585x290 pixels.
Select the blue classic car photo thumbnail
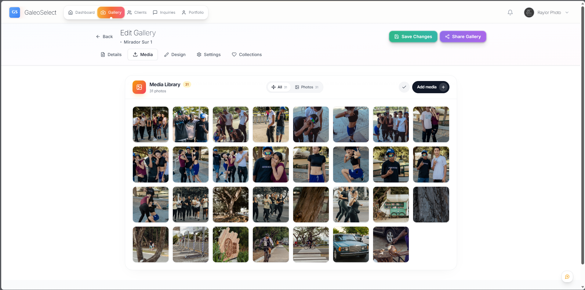tap(351, 244)
